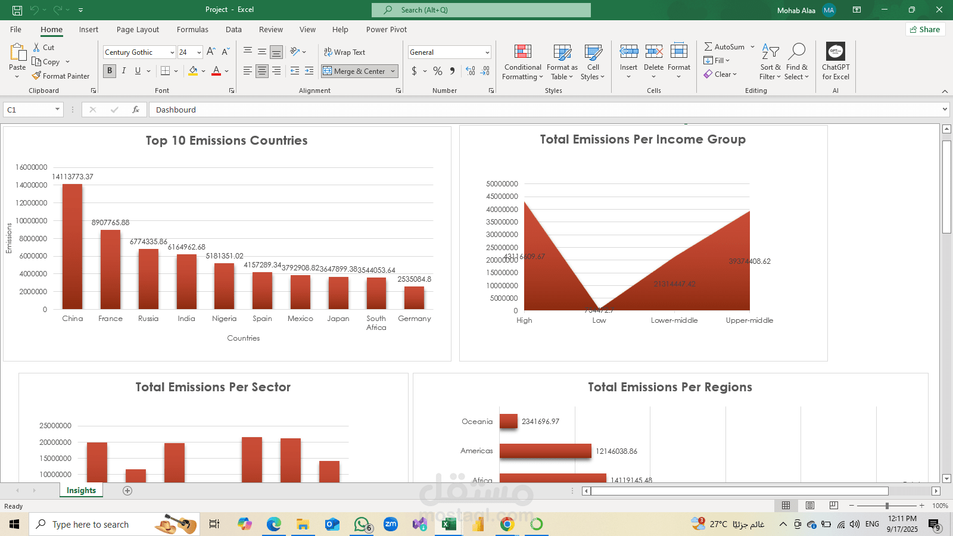Click the Save icon in title bar
Image resolution: width=953 pixels, height=536 pixels.
tap(17, 10)
